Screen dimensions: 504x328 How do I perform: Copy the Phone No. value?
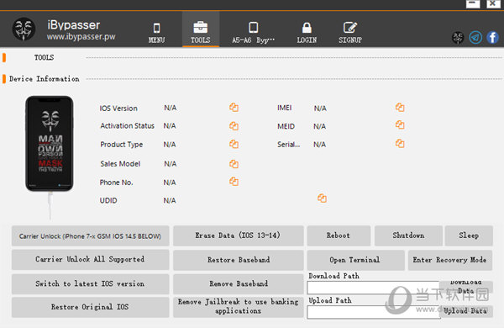(234, 182)
